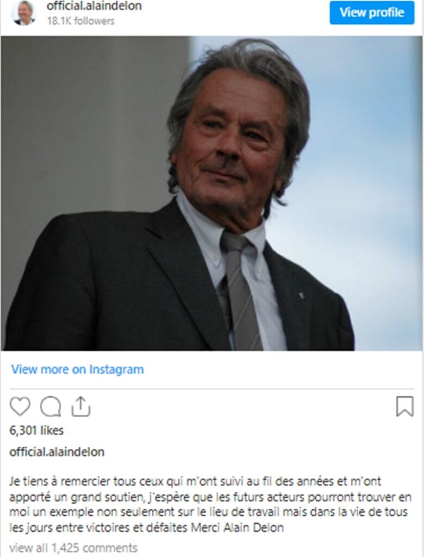Click the profile avatar thumbnail
Image resolution: width=425 pixels, height=557 pixels.
[23, 13]
